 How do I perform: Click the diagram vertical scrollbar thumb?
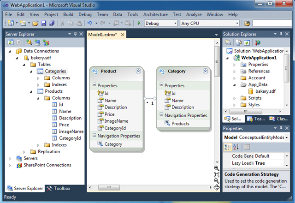pyautogui.click(x=217, y=61)
